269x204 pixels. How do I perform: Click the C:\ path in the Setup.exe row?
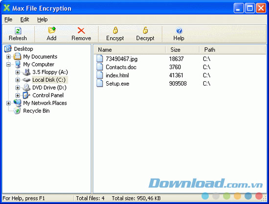coord(207,83)
